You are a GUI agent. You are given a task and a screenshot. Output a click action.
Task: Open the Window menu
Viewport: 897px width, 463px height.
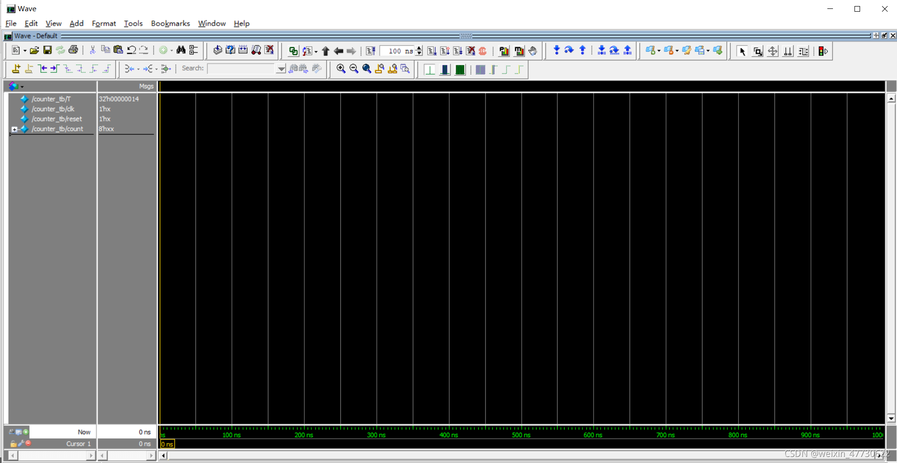pyautogui.click(x=212, y=23)
